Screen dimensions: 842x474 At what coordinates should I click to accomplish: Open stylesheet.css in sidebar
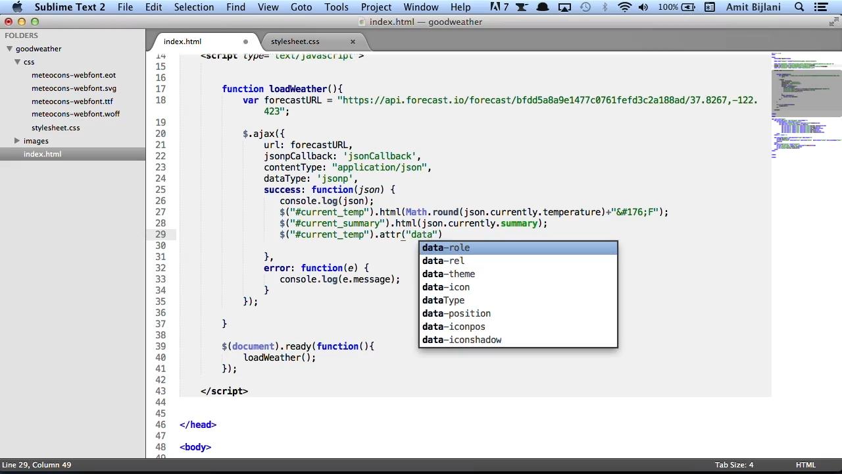56,128
